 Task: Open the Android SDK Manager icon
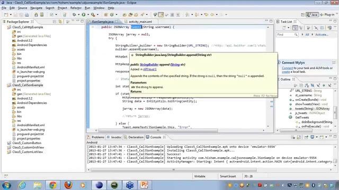[36, 15]
